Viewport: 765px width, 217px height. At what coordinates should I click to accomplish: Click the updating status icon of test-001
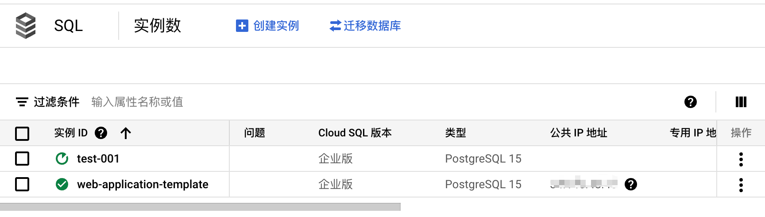62,159
